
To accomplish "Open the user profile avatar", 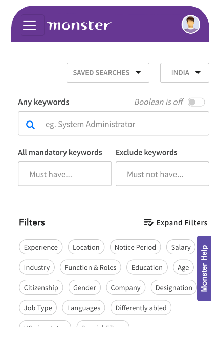I will click(x=191, y=24).
